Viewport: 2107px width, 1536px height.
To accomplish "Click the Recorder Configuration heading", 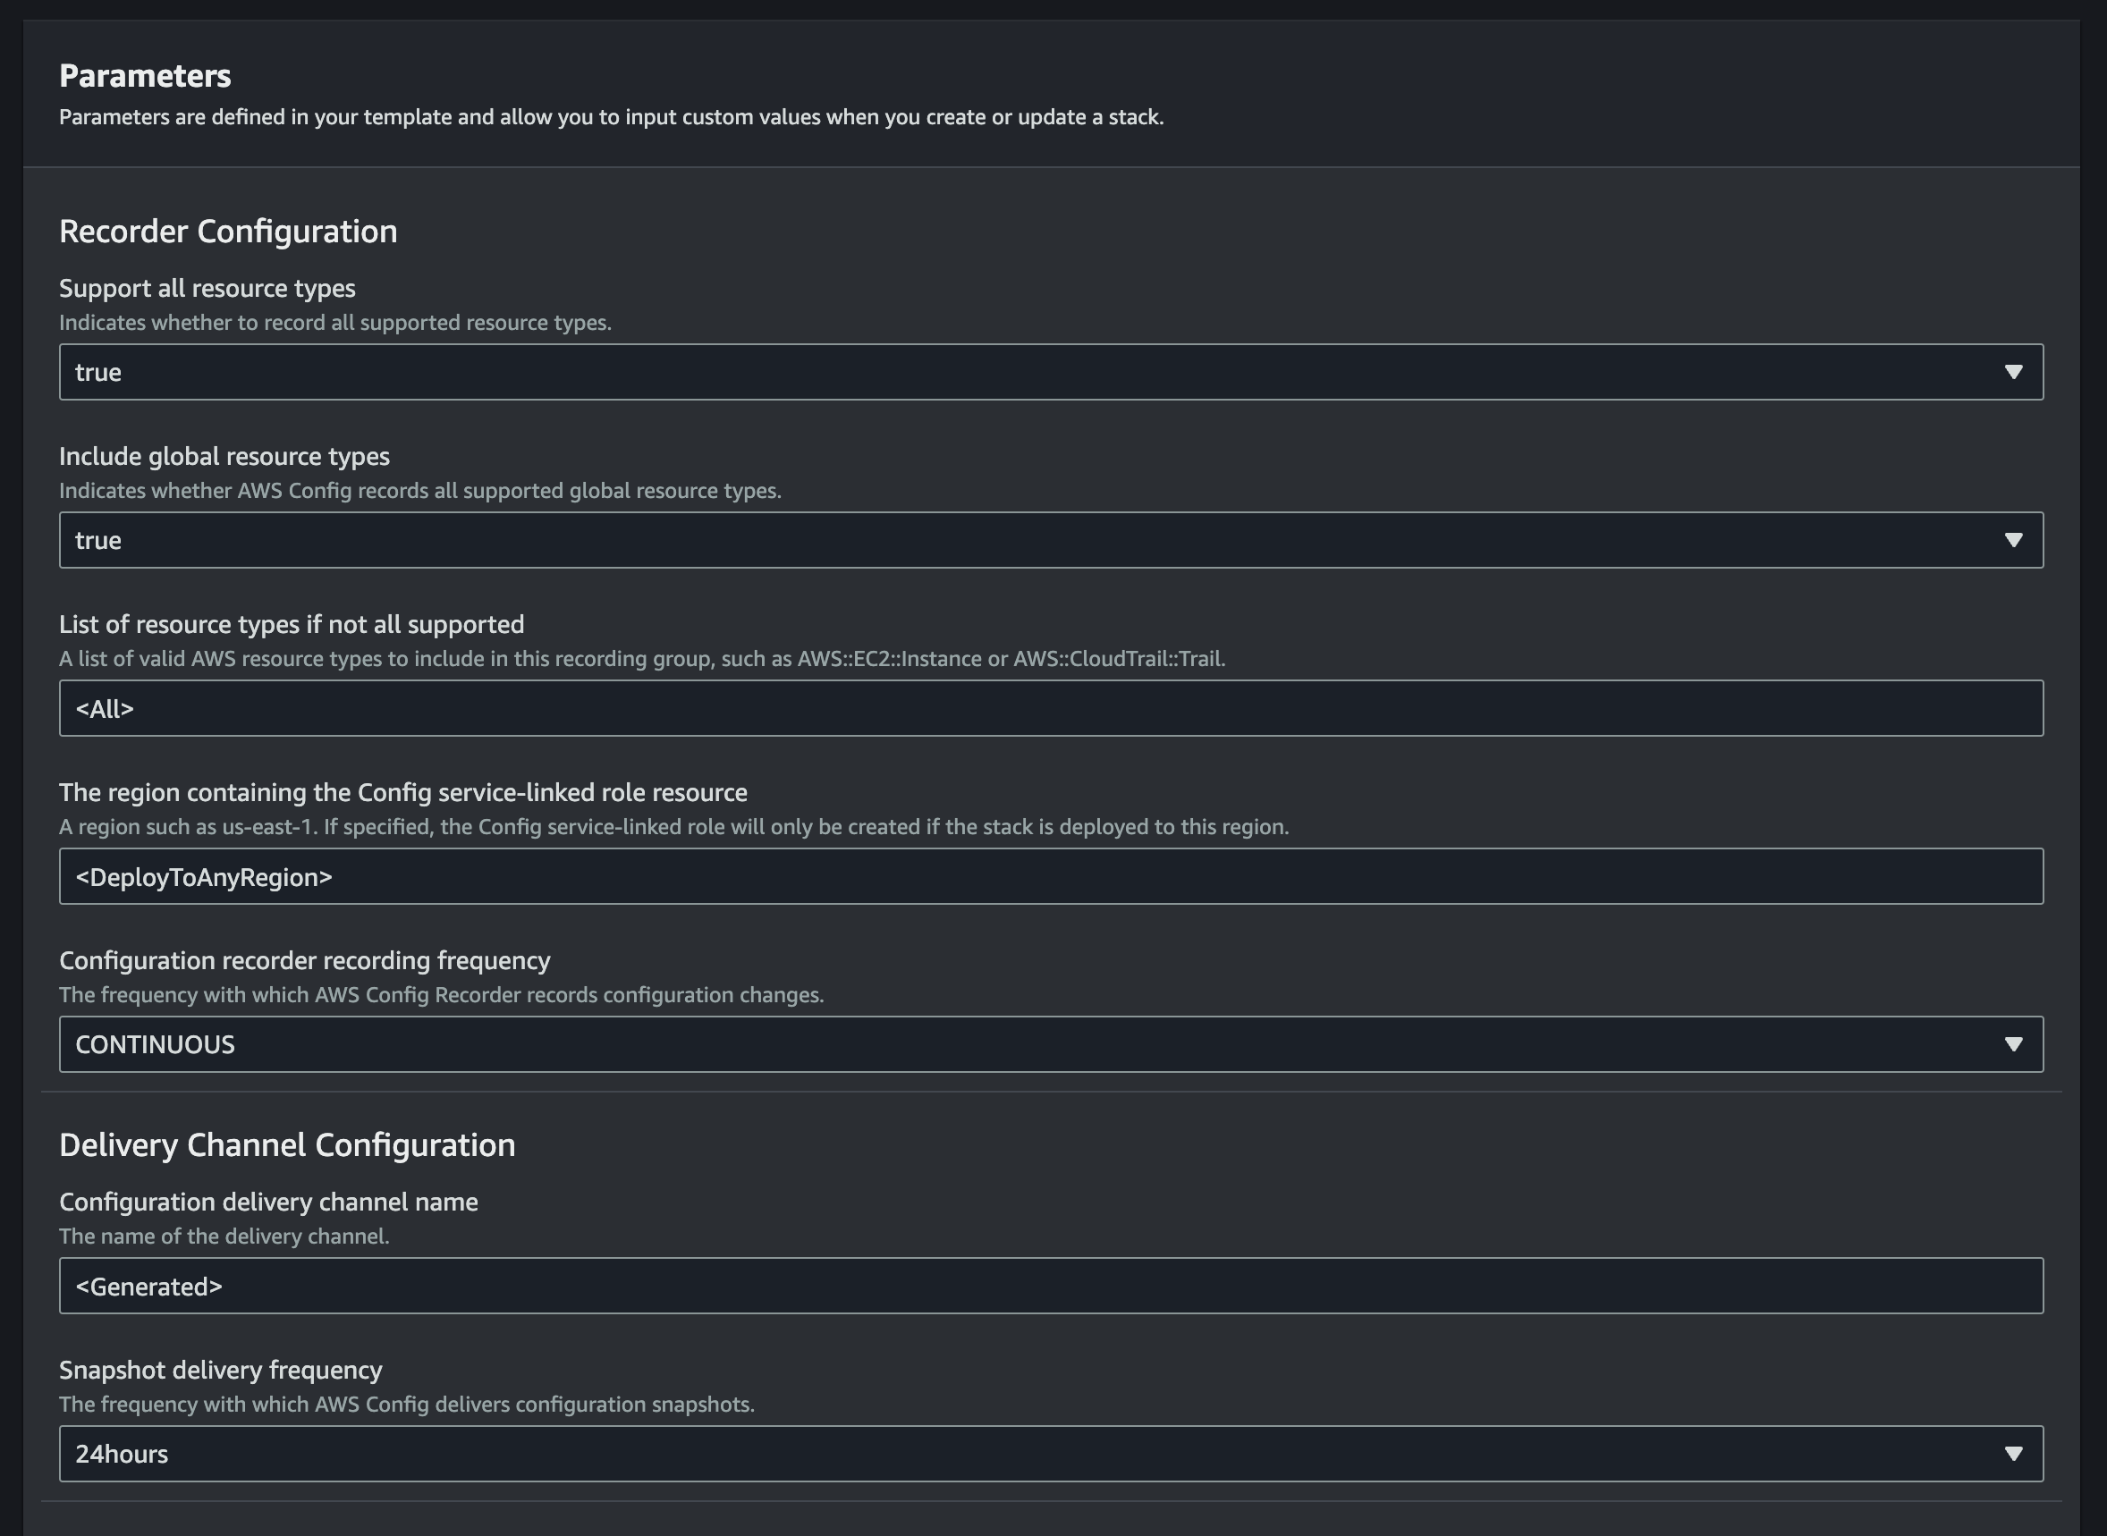I will [228, 232].
